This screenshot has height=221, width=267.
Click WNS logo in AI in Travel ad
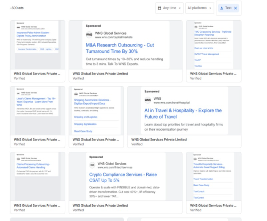(148, 100)
